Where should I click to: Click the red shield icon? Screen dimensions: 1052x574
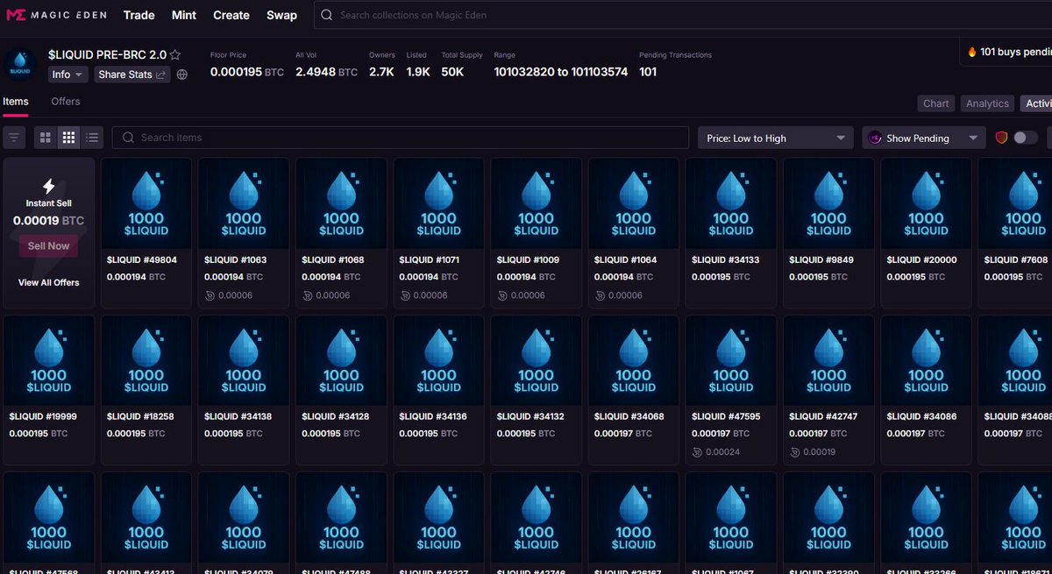(x=1002, y=138)
